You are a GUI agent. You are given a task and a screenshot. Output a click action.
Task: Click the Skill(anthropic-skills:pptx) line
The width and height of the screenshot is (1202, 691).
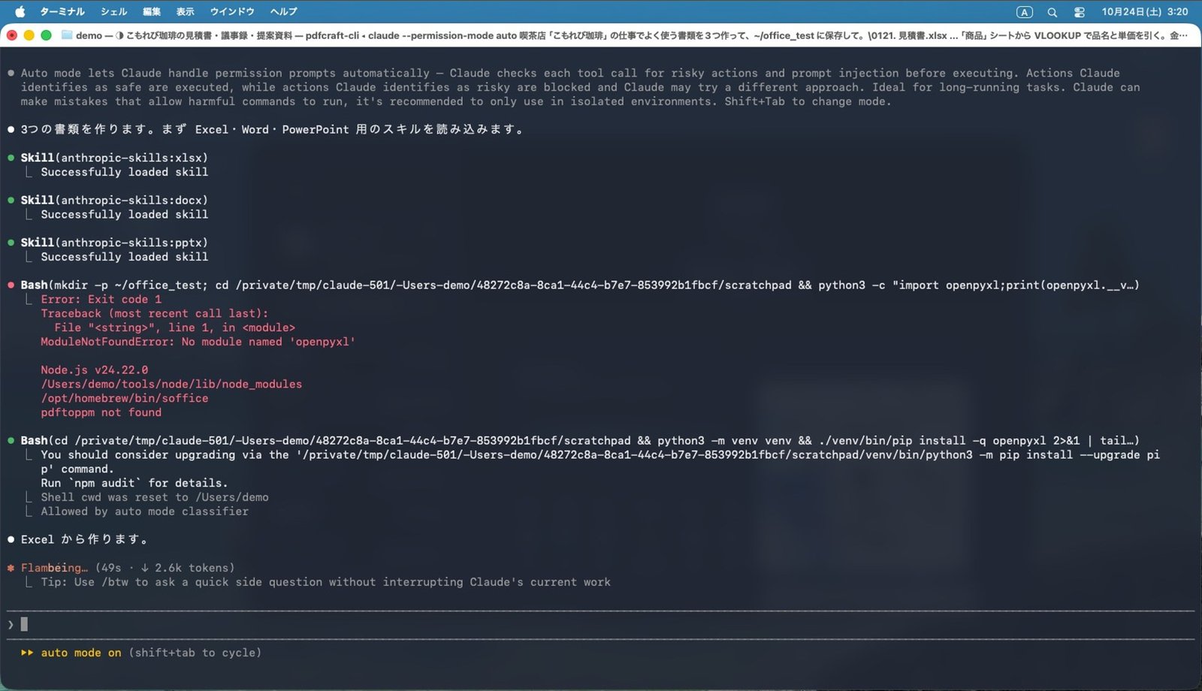(x=114, y=243)
